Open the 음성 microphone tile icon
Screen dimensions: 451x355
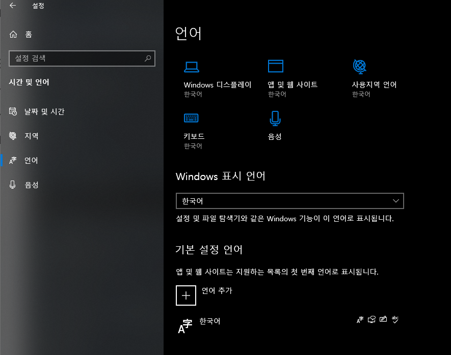click(x=275, y=118)
